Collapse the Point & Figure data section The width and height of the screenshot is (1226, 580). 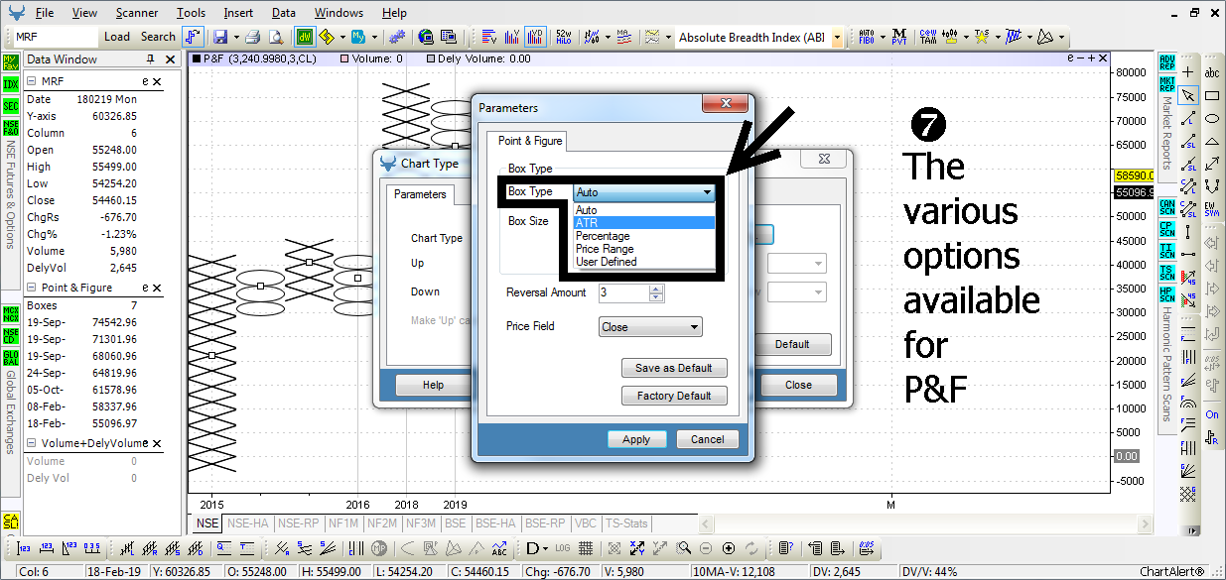pyautogui.click(x=32, y=288)
